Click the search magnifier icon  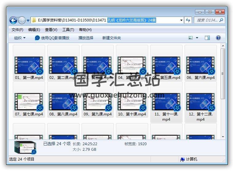[x=221, y=20]
